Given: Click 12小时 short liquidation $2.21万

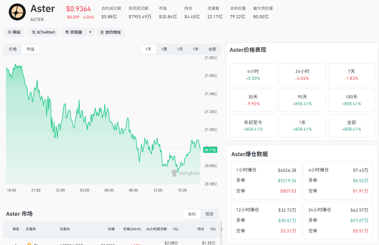Looking at the screenshot, I should click(288, 231).
